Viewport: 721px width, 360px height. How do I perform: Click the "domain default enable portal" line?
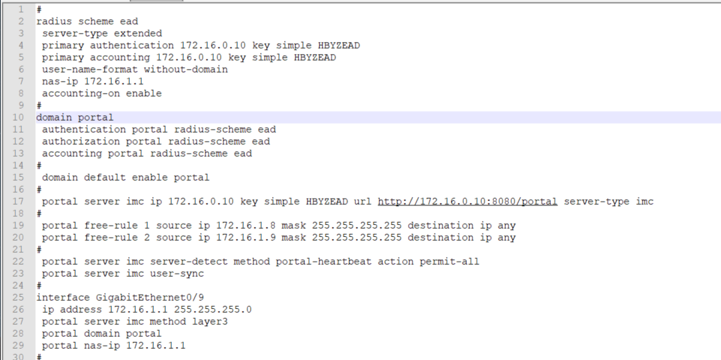point(125,178)
